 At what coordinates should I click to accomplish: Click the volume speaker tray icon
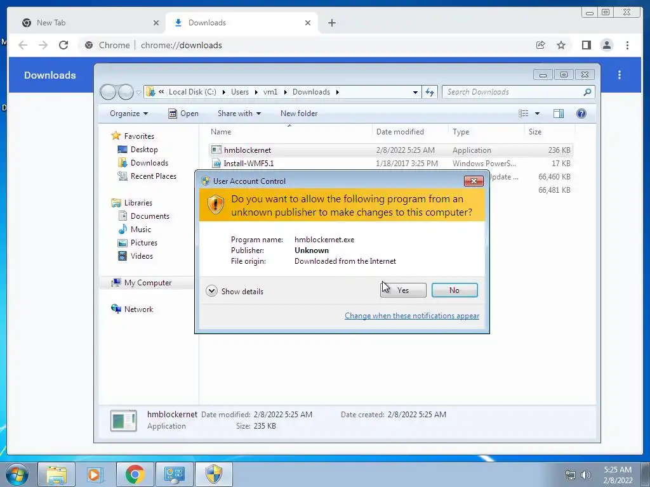pos(585,474)
